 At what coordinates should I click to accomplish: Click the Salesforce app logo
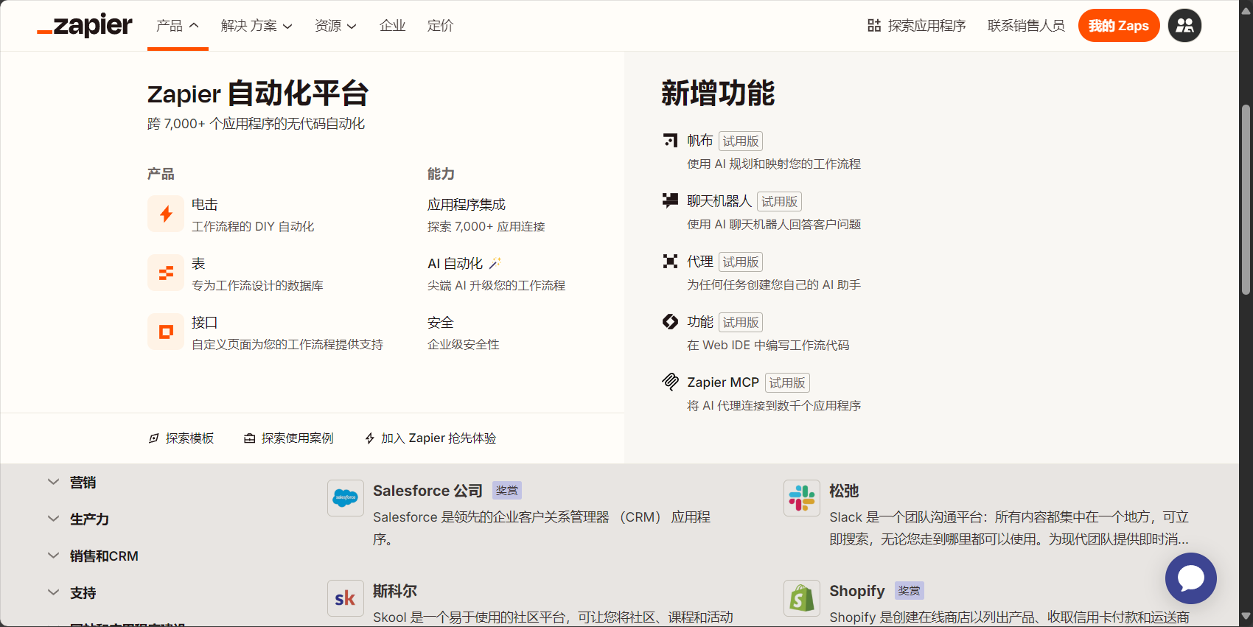346,498
